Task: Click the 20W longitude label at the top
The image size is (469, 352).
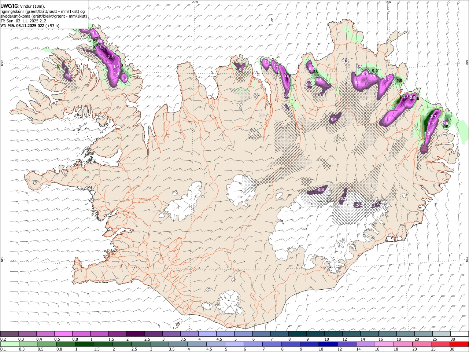Action: [x=195, y=2]
